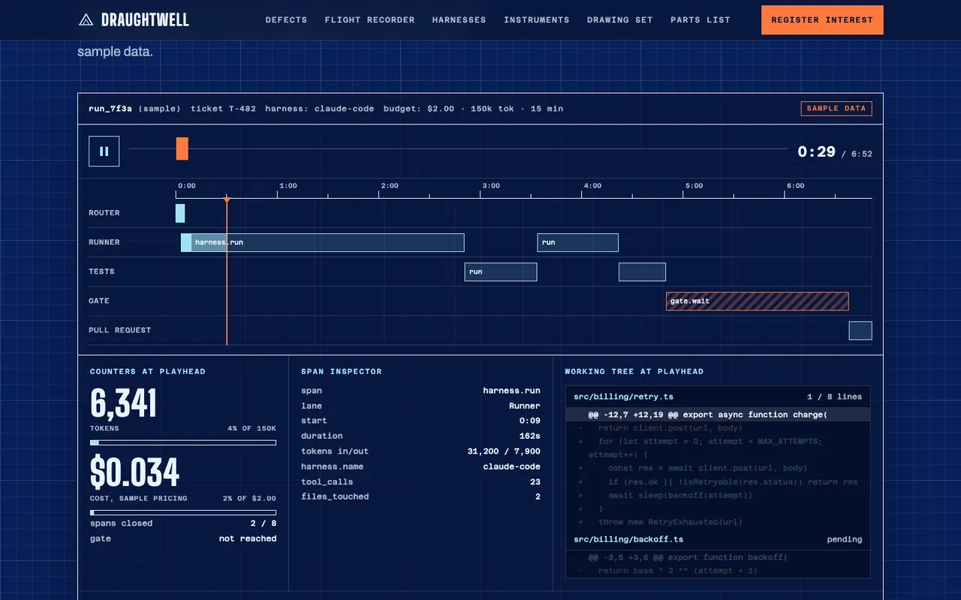Click the retry.ts diff hunk header line
The width and height of the screenshot is (961, 600).
click(718, 415)
